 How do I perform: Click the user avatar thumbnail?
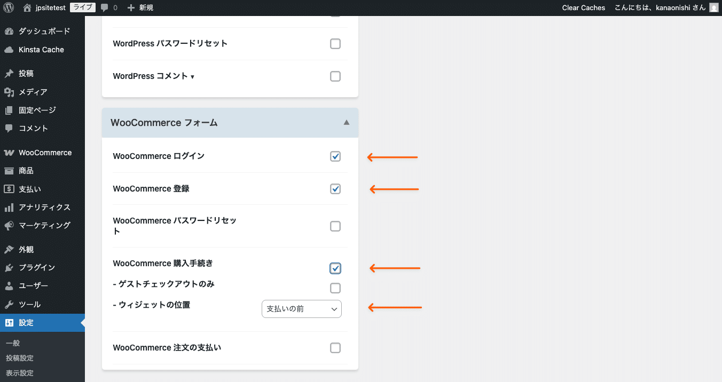pos(714,7)
